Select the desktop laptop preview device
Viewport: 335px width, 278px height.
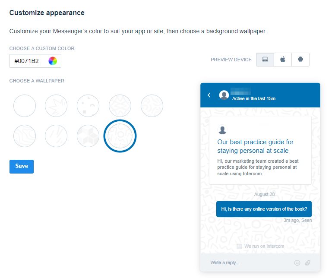pyautogui.click(x=265, y=60)
